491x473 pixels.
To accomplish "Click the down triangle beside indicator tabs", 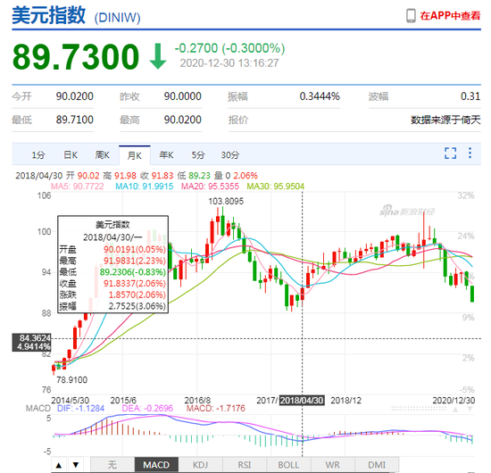I will click(76, 465).
